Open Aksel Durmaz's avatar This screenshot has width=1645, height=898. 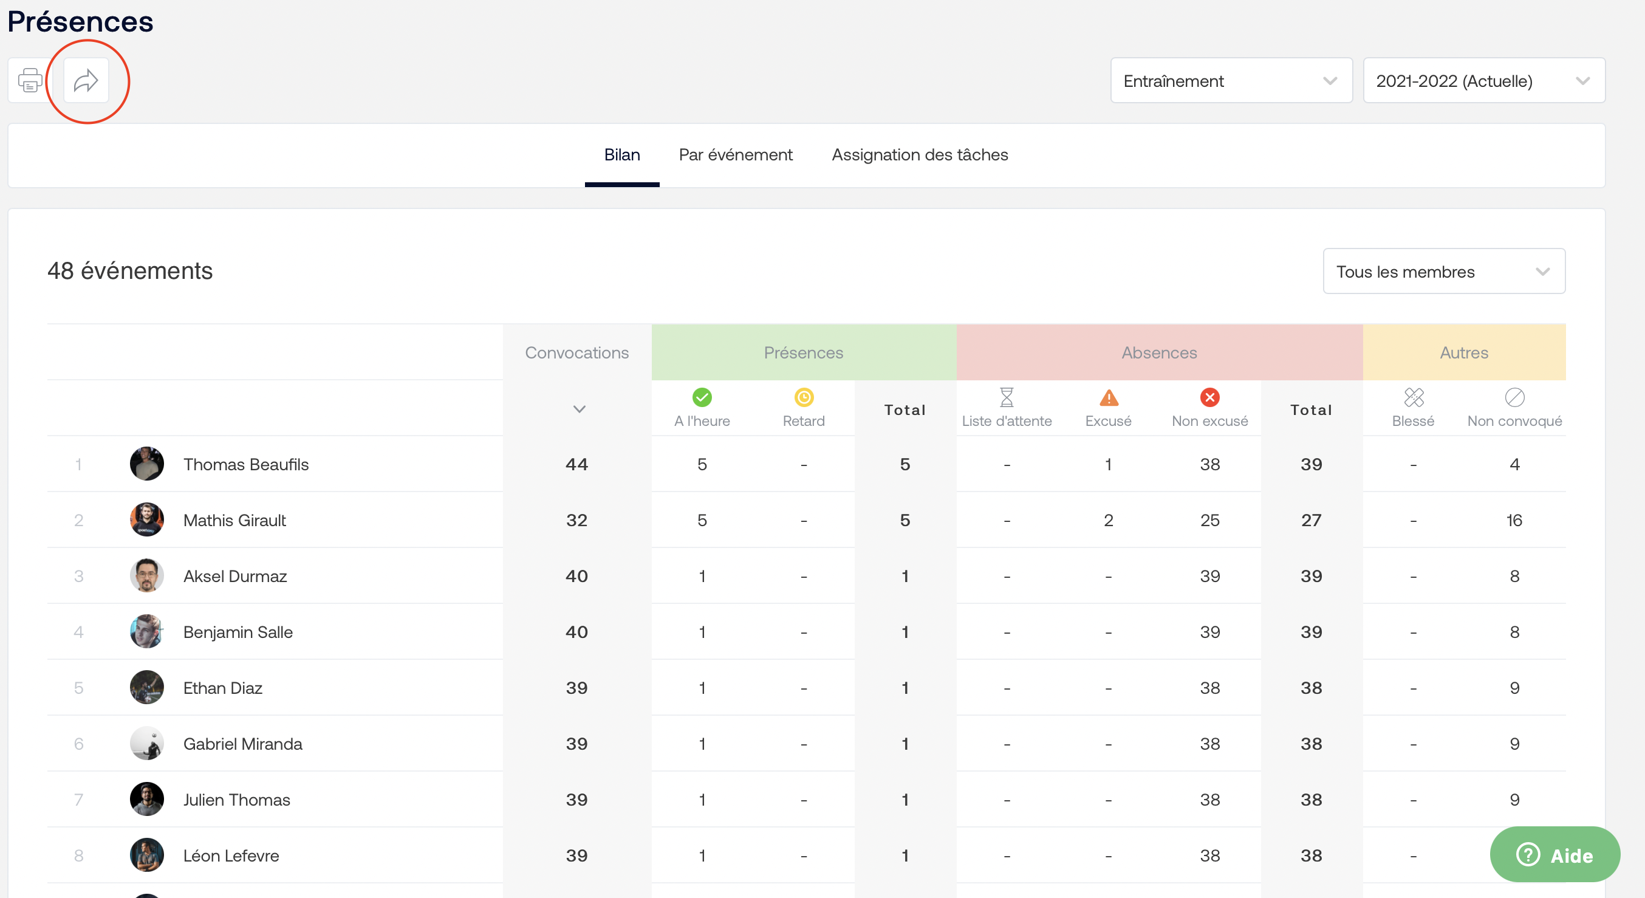click(147, 575)
